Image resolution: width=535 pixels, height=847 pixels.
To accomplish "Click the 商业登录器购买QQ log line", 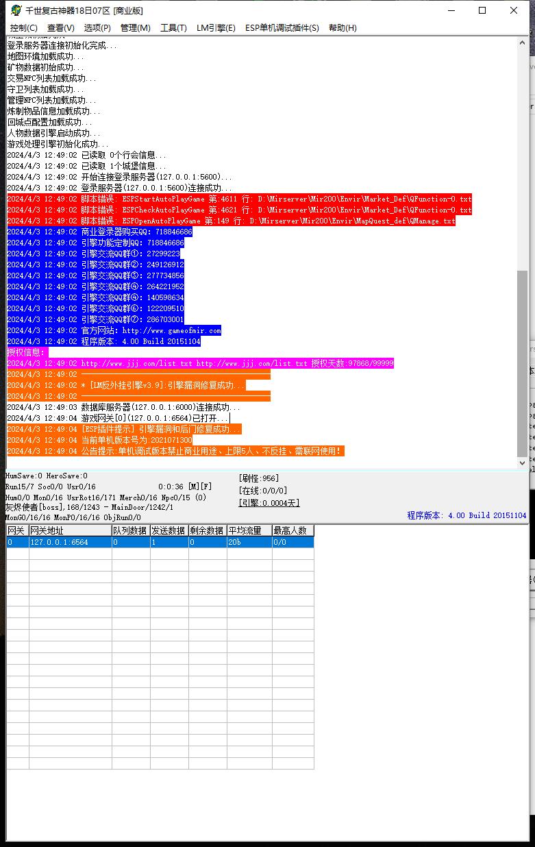I will (100, 232).
